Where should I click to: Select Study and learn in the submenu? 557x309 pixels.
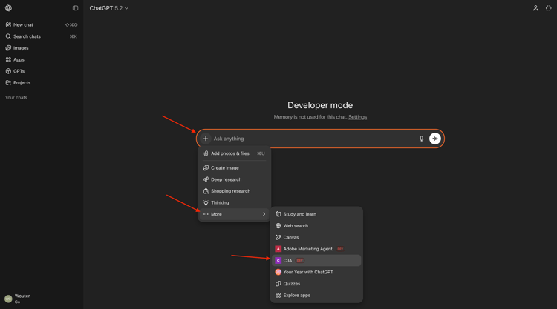pos(316,214)
